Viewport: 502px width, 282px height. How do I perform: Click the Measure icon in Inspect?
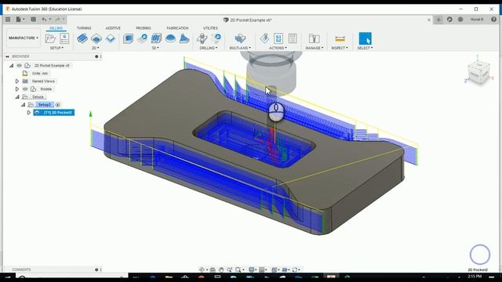tap(340, 38)
